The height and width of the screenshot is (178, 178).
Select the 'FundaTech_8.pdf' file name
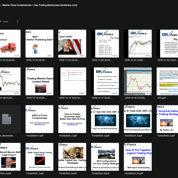point(68,174)
